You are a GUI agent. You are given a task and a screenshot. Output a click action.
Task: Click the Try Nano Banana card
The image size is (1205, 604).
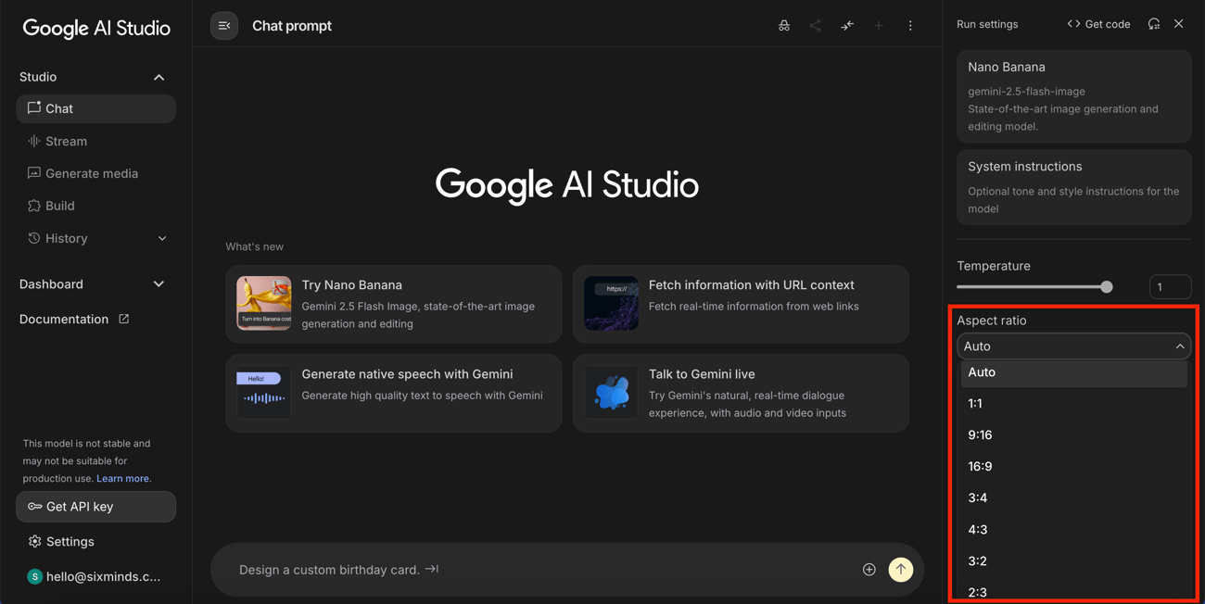393,304
